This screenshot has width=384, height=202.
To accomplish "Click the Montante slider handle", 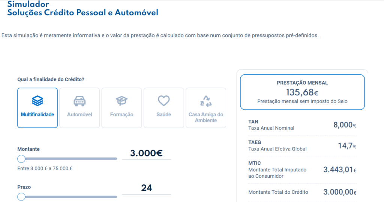I will click(21, 159).
